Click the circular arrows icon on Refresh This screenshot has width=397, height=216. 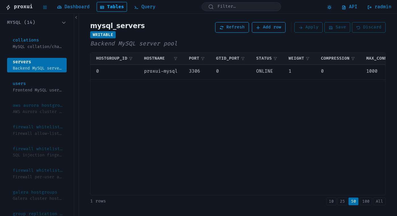[x=222, y=27]
